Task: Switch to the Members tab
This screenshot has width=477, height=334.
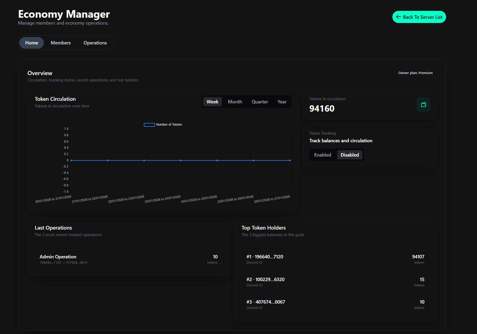Action: point(61,43)
